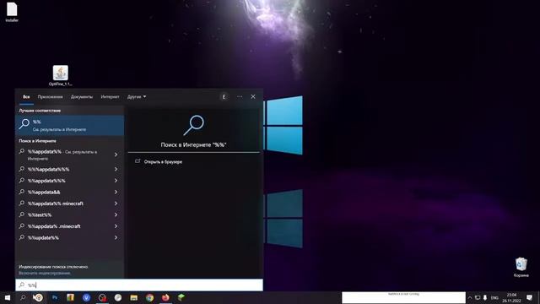
Task: Click the large magnifier preview icon
Action: [193, 126]
